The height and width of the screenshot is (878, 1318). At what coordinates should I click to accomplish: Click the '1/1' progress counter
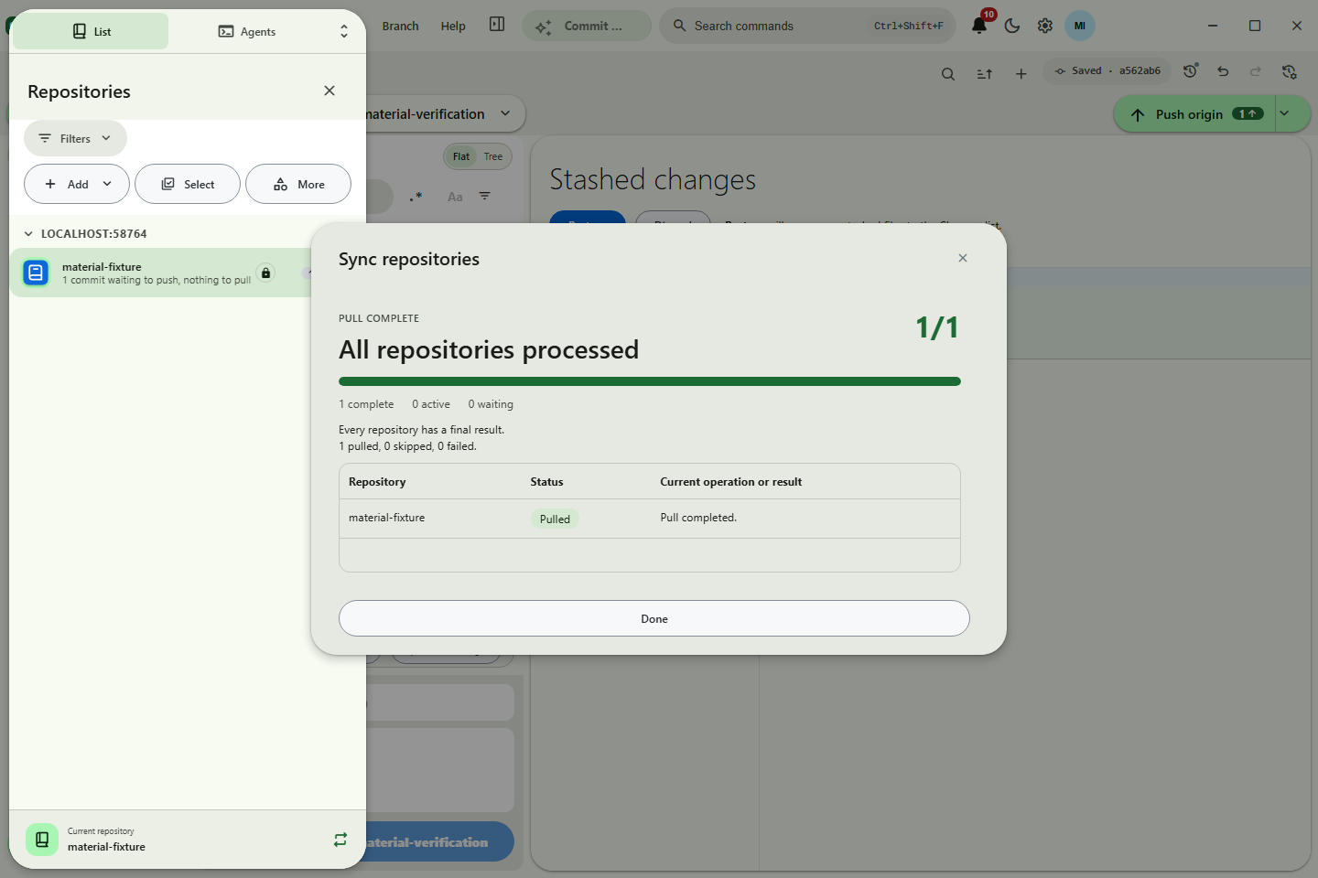(937, 327)
